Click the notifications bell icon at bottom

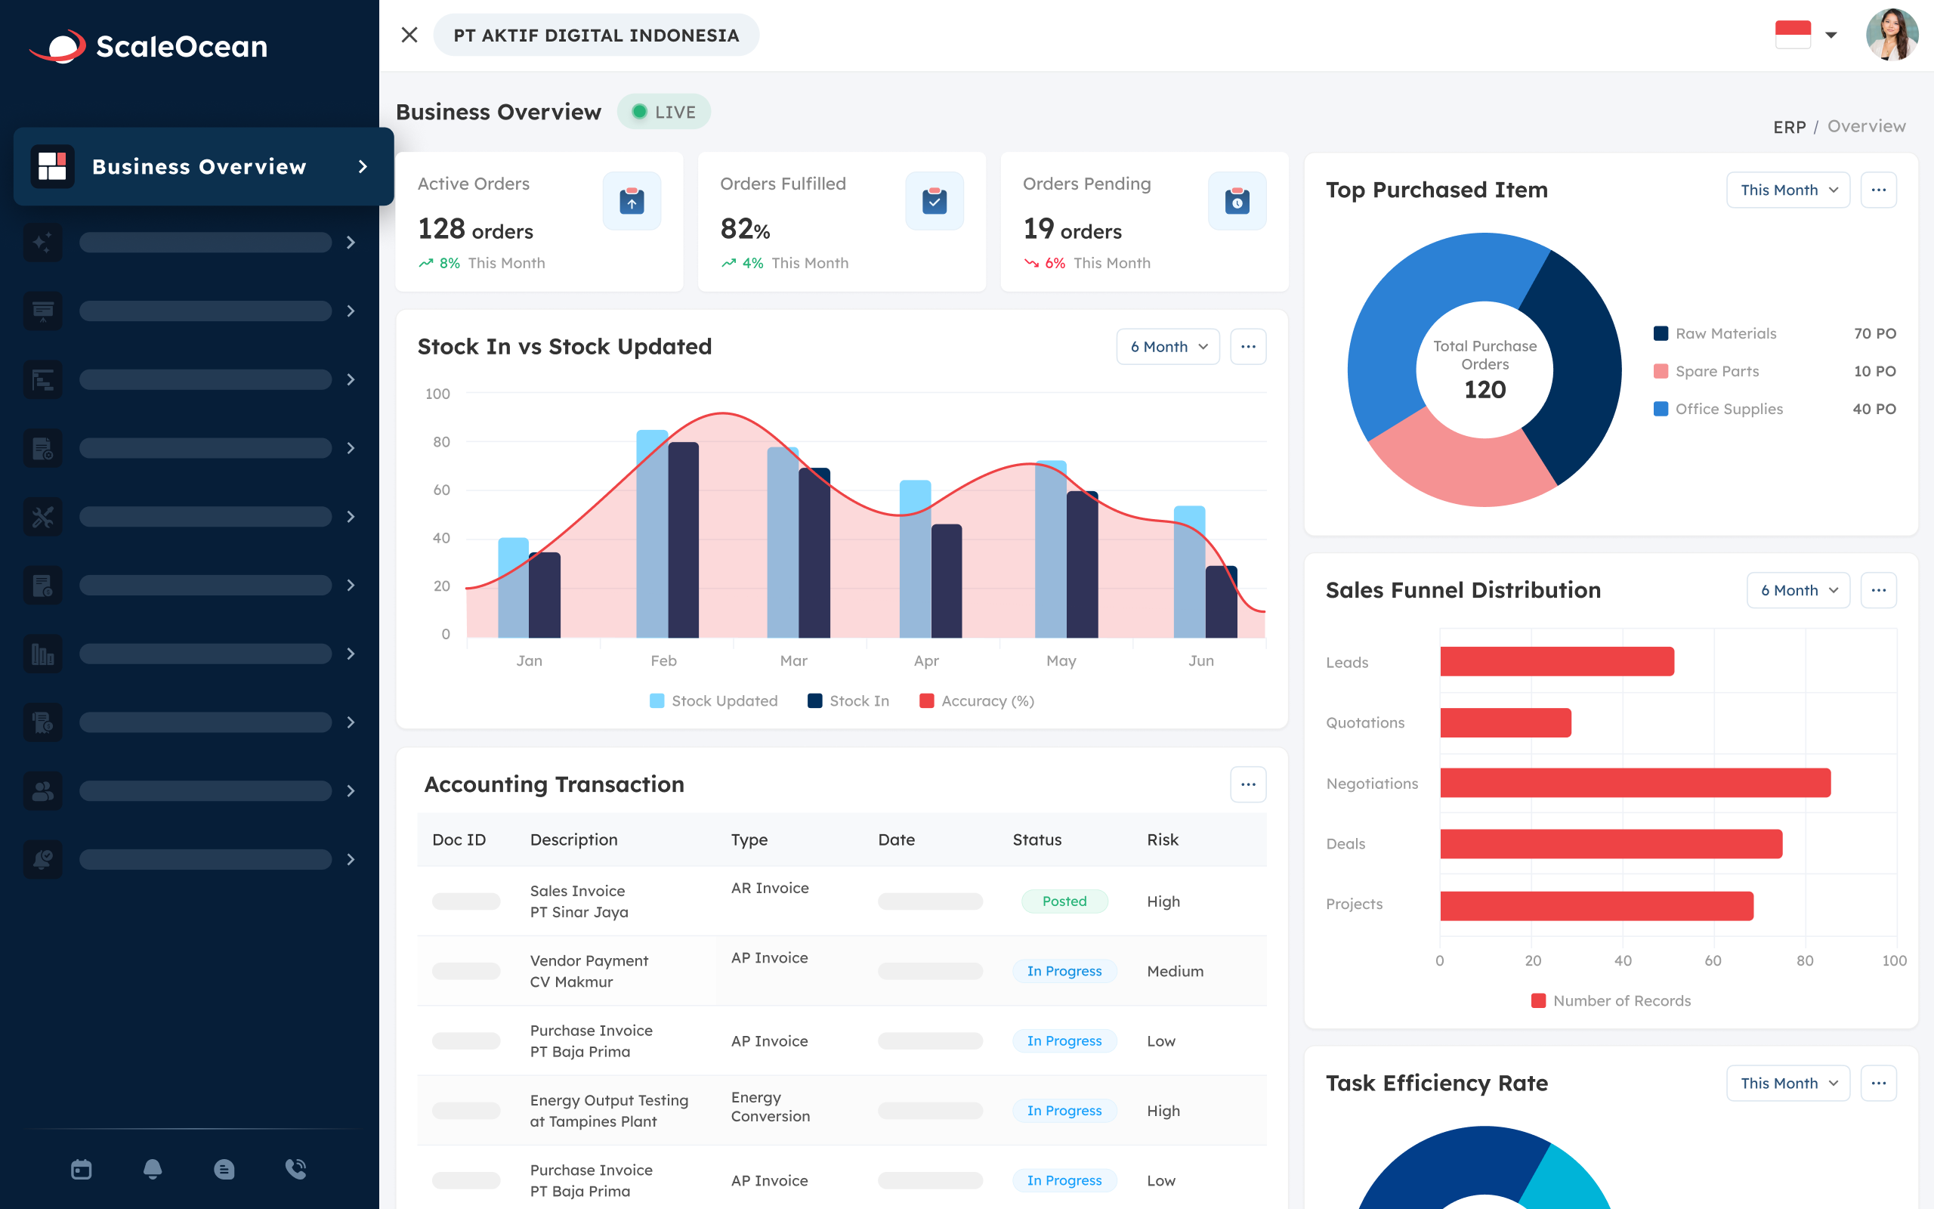[153, 1169]
